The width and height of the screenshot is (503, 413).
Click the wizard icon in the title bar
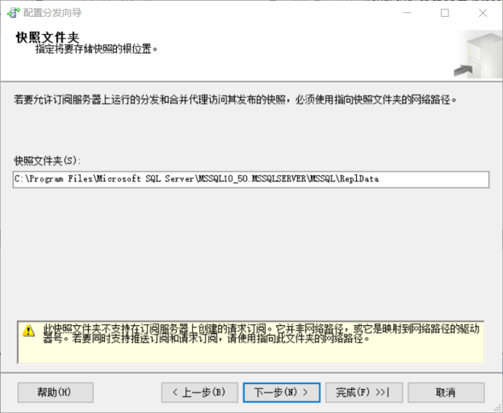(x=13, y=12)
